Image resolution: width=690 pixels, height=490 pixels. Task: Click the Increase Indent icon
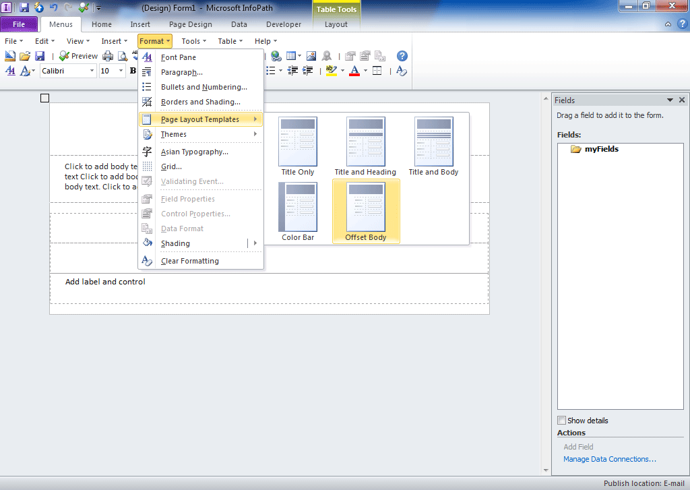[x=307, y=71]
